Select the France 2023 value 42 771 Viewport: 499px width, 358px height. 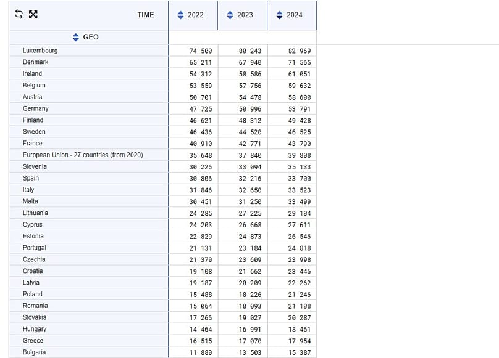point(250,144)
